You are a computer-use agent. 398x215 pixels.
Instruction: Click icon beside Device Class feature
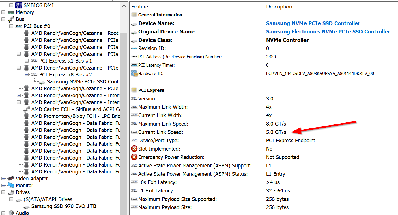134,41
